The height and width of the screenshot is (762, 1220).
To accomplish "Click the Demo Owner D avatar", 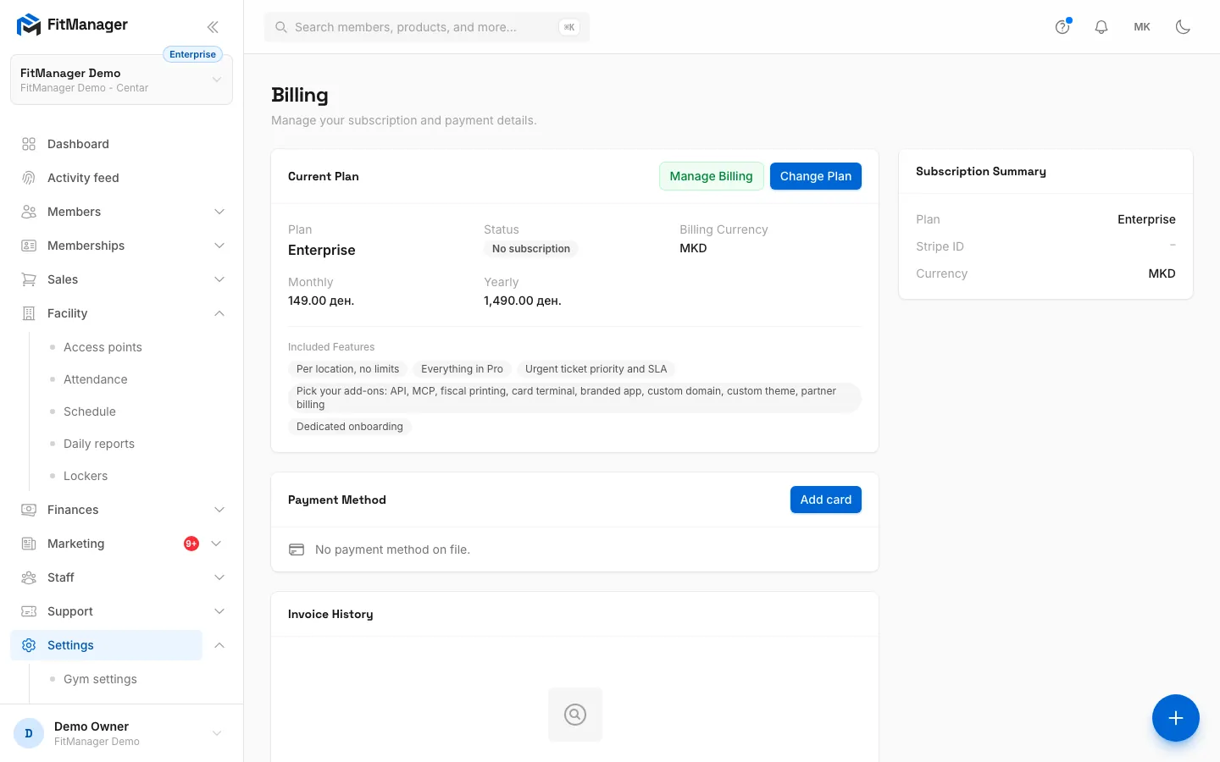I will point(29,733).
